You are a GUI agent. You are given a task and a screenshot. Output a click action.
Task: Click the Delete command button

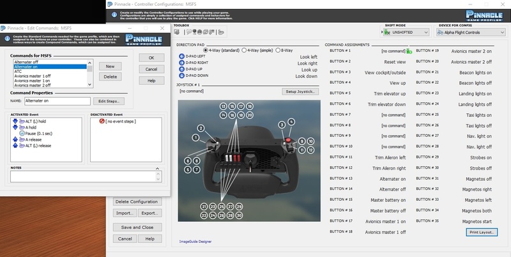[x=110, y=77]
